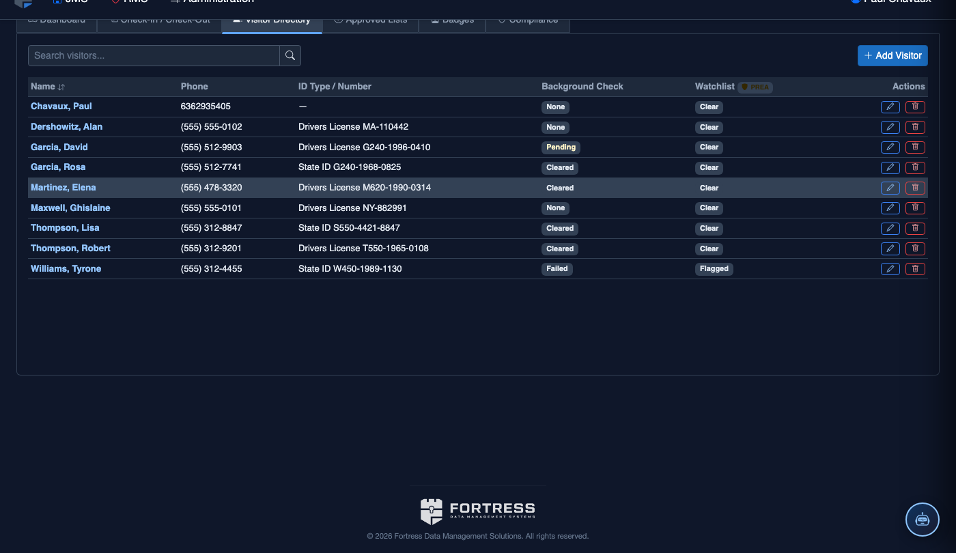This screenshot has width=956, height=553.
Task: Delete the Garcia, Rosa entry
Action: point(915,167)
